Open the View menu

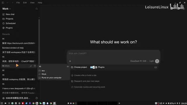(x=32, y=3)
